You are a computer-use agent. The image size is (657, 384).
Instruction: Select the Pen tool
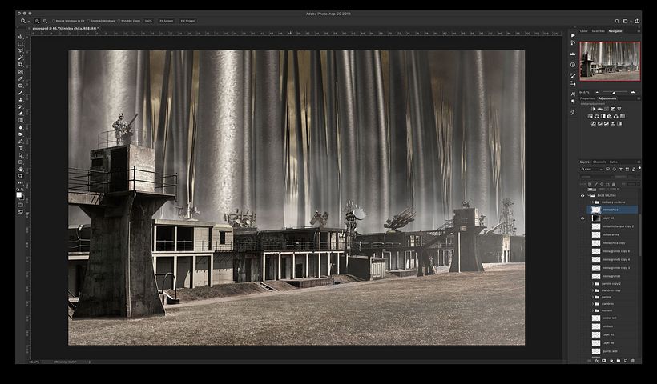coord(21,142)
